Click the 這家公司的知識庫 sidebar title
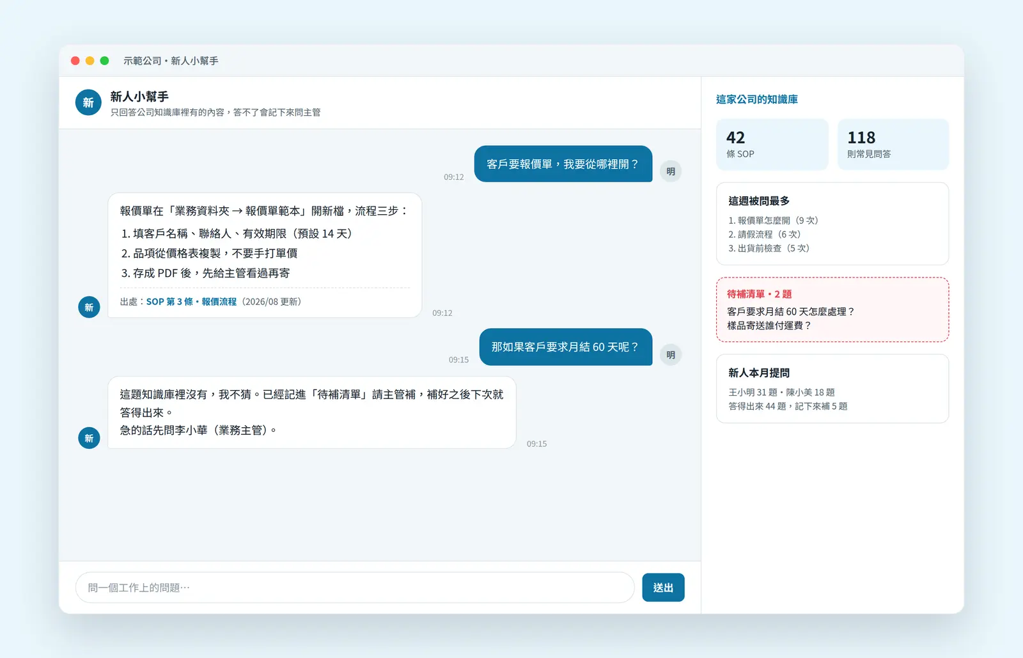The image size is (1023, 658). click(757, 99)
